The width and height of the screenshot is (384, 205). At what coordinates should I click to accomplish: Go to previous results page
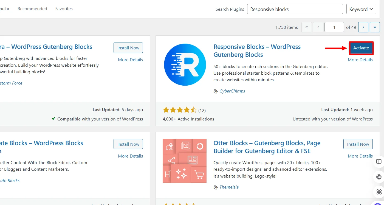(x=318, y=27)
